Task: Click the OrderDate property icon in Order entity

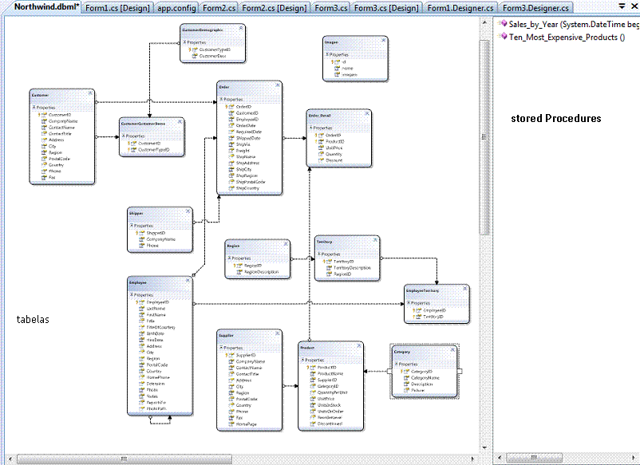Action: click(x=231, y=125)
